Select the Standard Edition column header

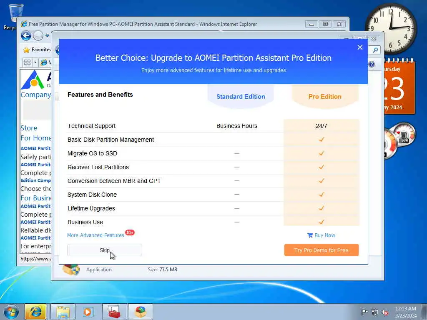(x=241, y=97)
